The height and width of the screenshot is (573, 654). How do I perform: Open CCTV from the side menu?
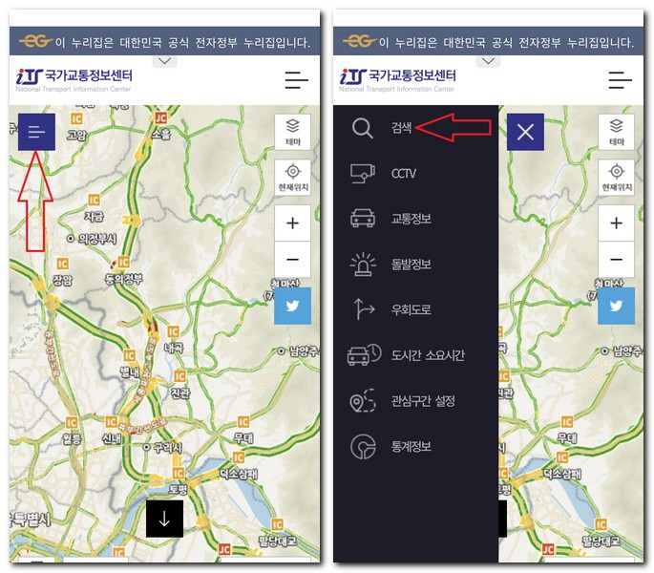403,173
